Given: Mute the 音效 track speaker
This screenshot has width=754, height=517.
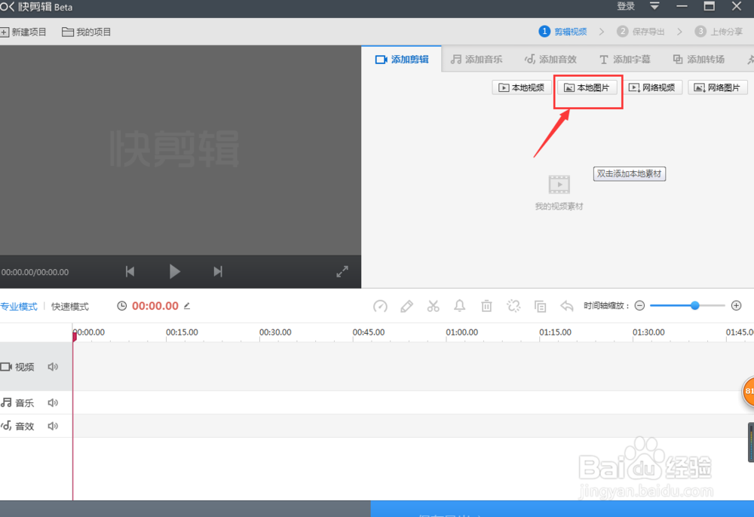Looking at the screenshot, I should 53,426.
